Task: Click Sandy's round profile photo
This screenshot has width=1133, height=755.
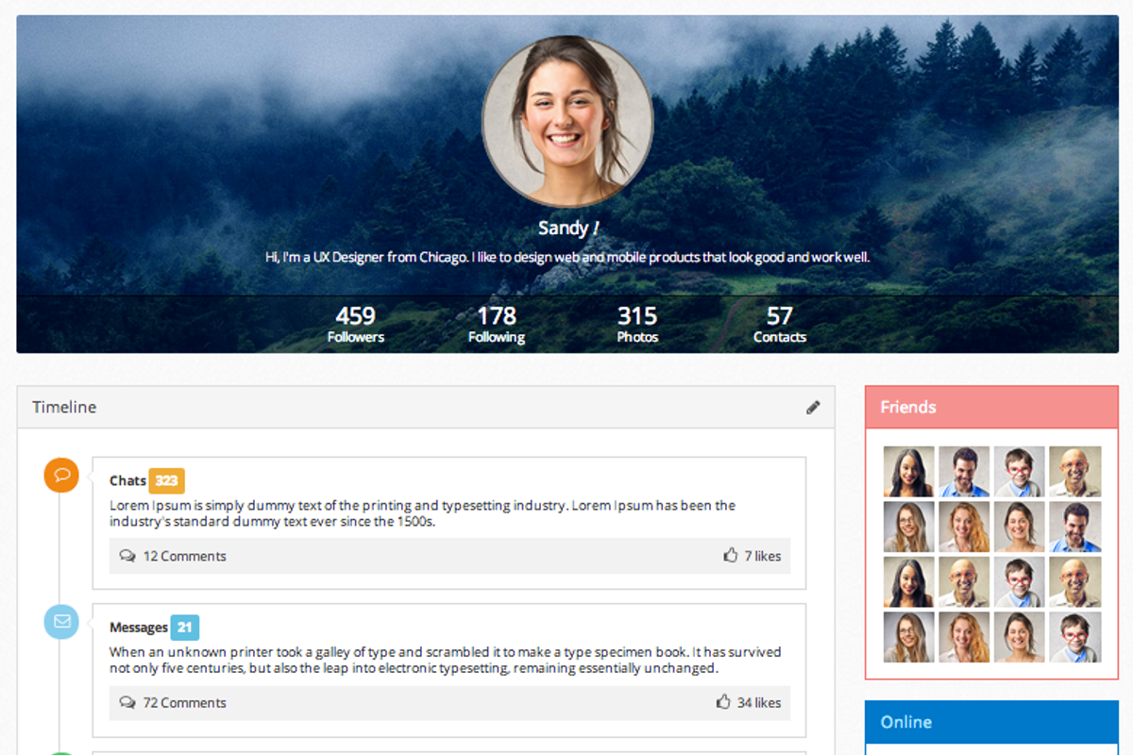Action: 567,122
